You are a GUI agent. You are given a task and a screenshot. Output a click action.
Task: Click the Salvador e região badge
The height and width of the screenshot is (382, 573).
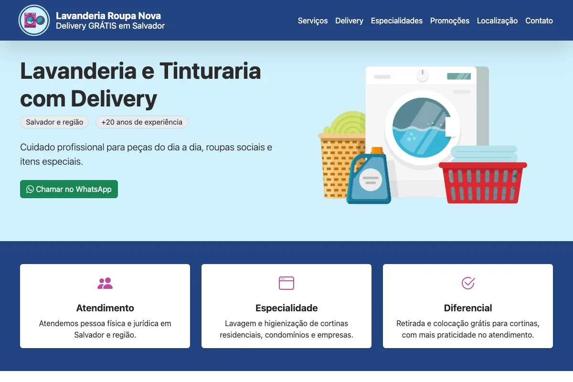tap(54, 122)
